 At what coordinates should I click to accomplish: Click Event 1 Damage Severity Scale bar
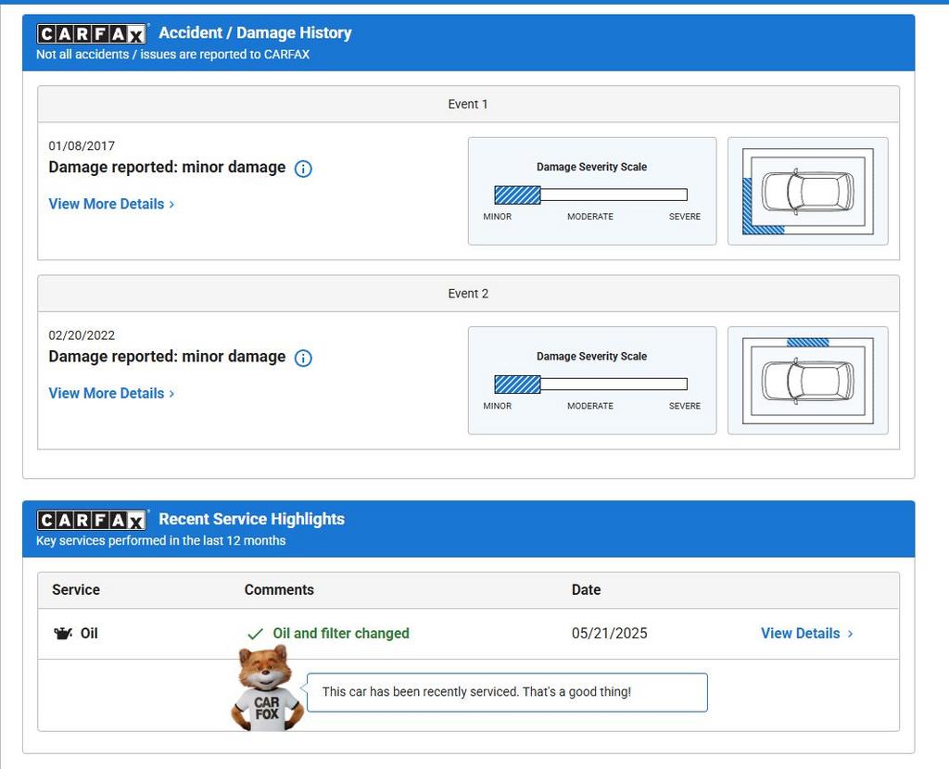[x=590, y=195]
